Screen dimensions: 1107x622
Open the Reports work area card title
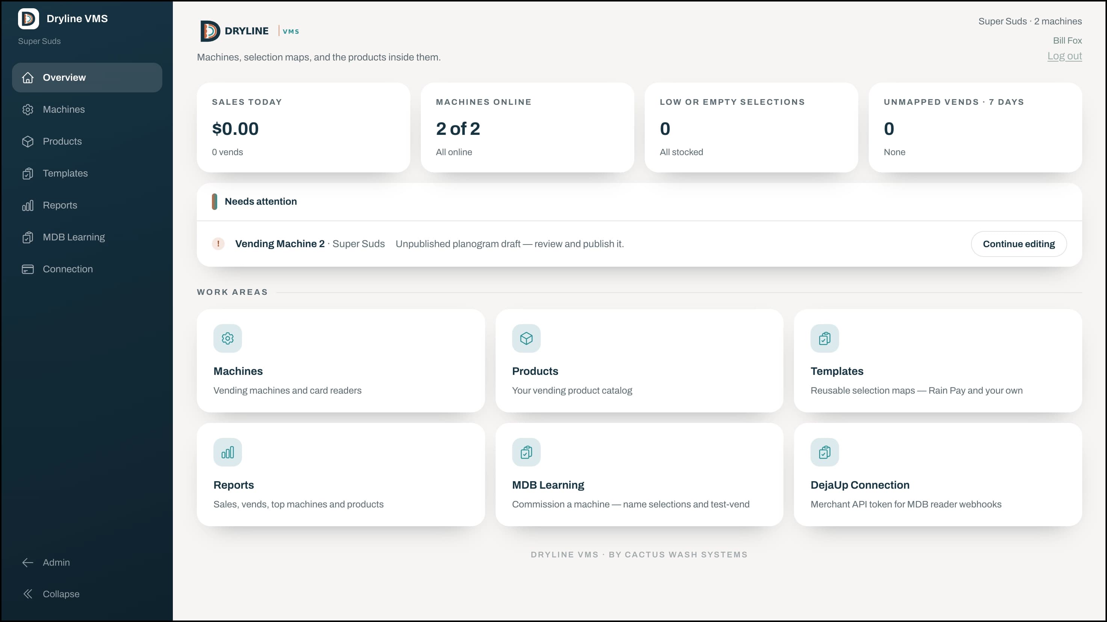pos(234,485)
